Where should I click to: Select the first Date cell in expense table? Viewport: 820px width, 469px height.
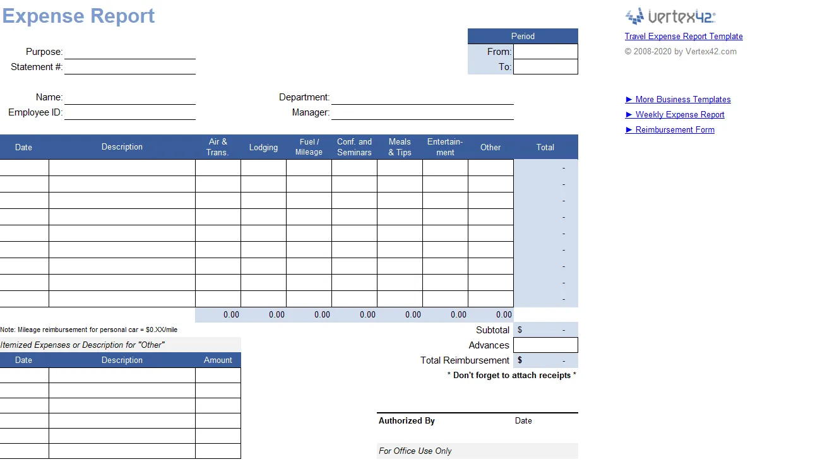tap(24, 168)
